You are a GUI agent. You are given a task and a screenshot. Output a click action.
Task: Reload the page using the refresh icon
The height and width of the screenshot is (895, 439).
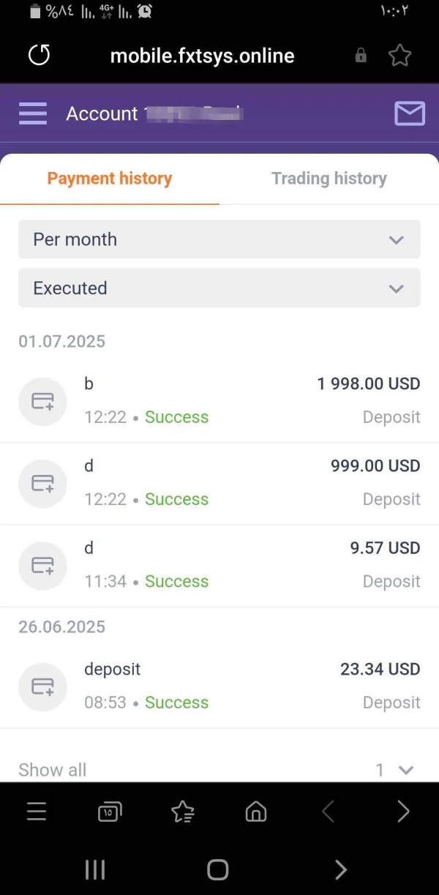[39, 56]
